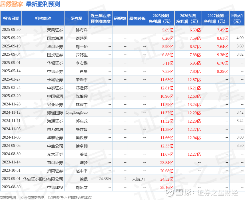Screen dimensions: 245x200
Task: Click institution 中泰证券
Action: pyautogui.click(x=55, y=88)
